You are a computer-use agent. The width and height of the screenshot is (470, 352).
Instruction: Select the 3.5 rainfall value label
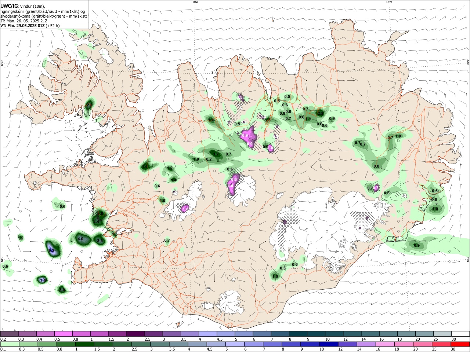100,241
